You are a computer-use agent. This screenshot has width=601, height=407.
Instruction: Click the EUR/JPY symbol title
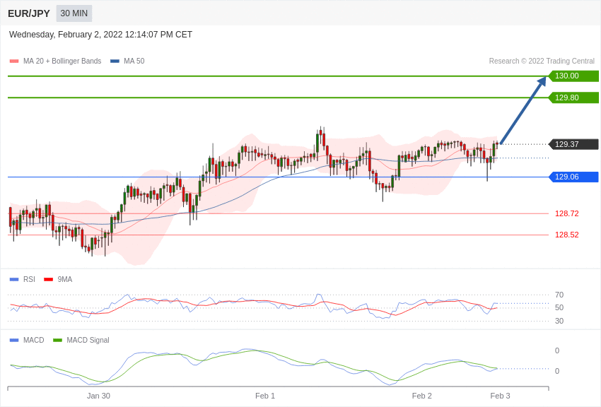(29, 13)
